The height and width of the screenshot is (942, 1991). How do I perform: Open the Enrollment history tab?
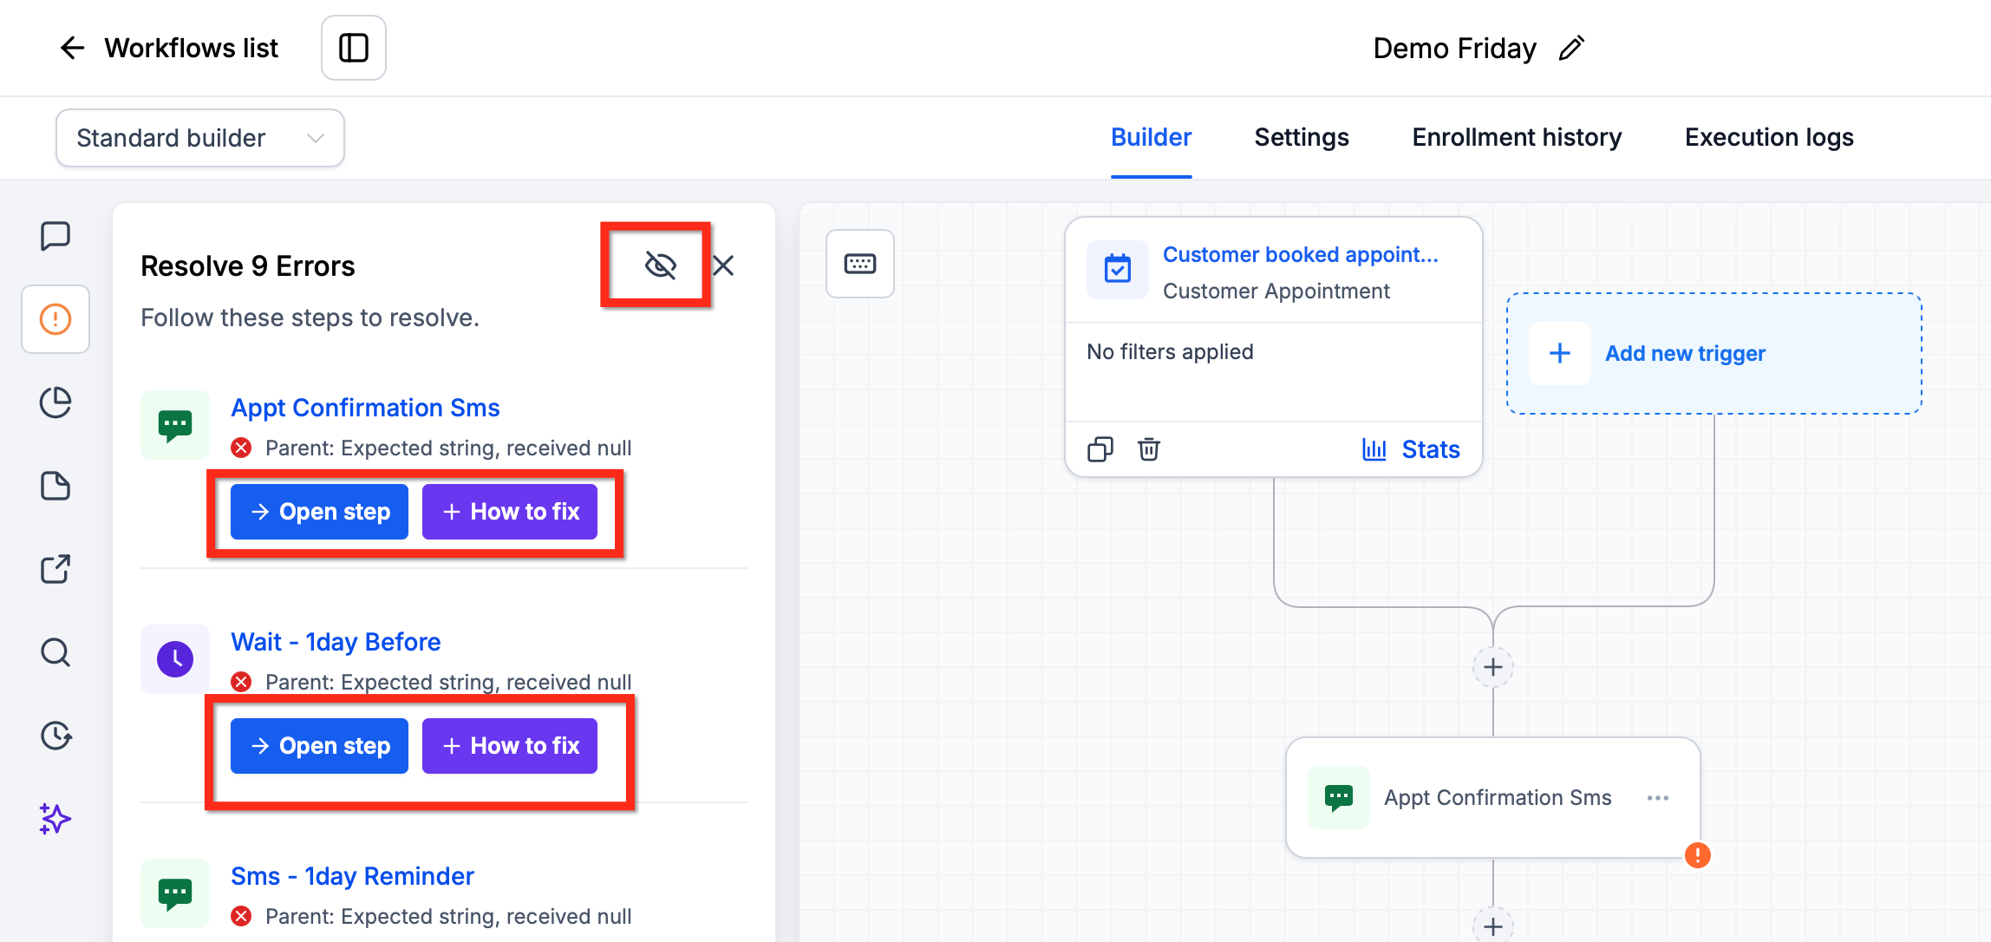[1517, 137]
